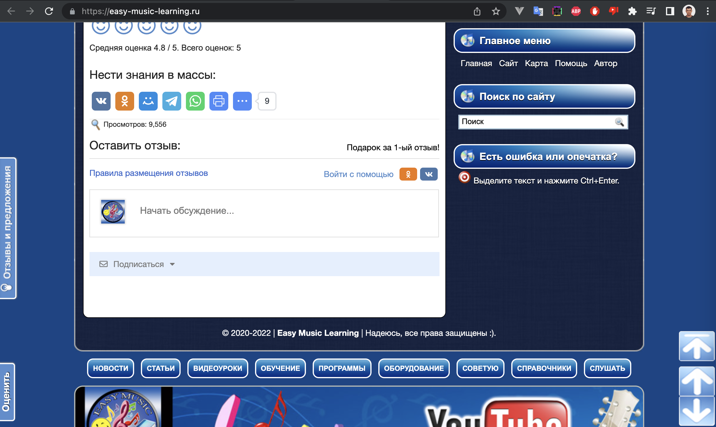Open the browser extensions puzzle icon
Screen dimensions: 716x427
click(x=632, y=11)
